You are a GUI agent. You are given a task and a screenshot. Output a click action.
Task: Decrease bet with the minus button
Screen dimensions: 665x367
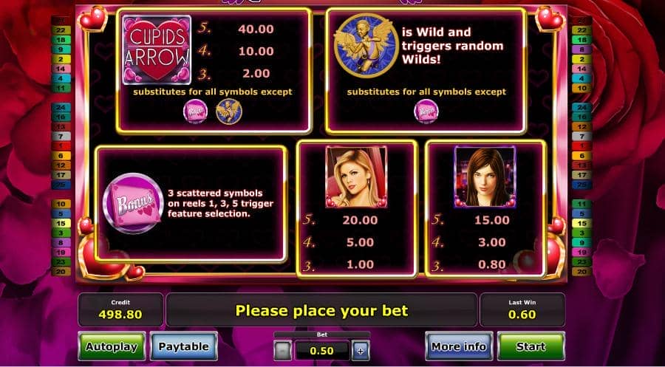point(283,351)
